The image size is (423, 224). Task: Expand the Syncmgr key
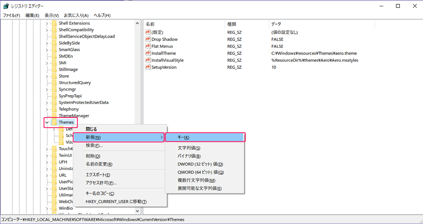[x=47, y=89]
